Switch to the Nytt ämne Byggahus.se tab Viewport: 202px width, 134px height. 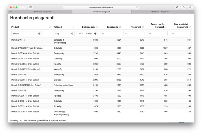tap(161, 12)
